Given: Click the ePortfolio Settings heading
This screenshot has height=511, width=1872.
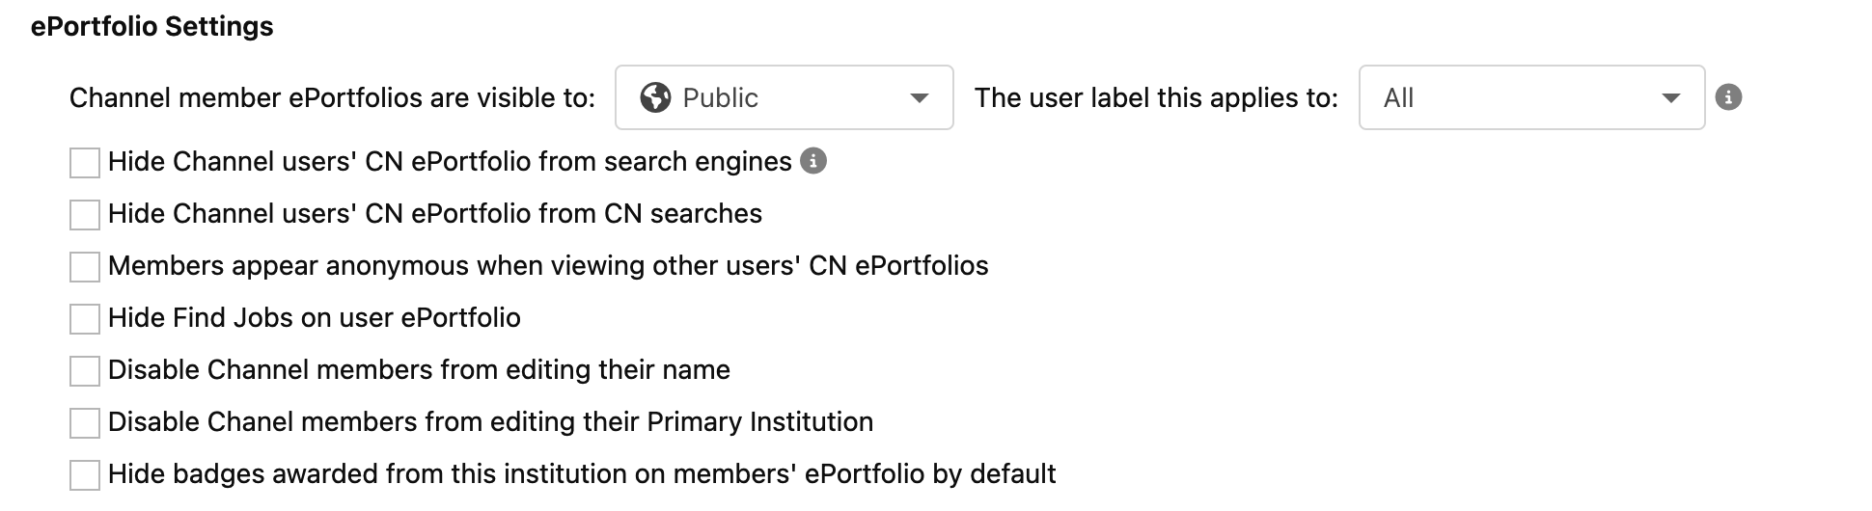Looking at the screenshot, I should pyautogui.click(x=152, y=27).
